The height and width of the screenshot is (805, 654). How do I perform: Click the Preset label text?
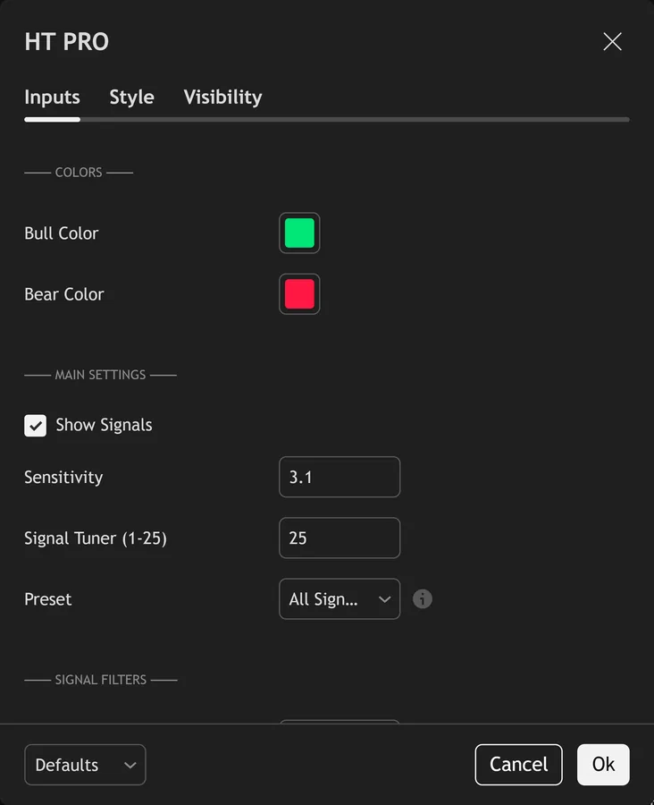tap(48, 599)
